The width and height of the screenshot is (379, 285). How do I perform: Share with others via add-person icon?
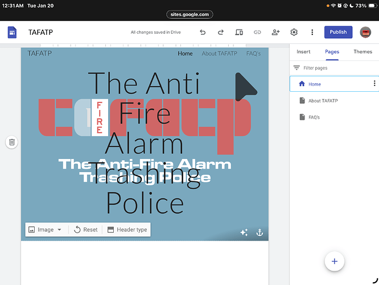click(x=275, y=32)
